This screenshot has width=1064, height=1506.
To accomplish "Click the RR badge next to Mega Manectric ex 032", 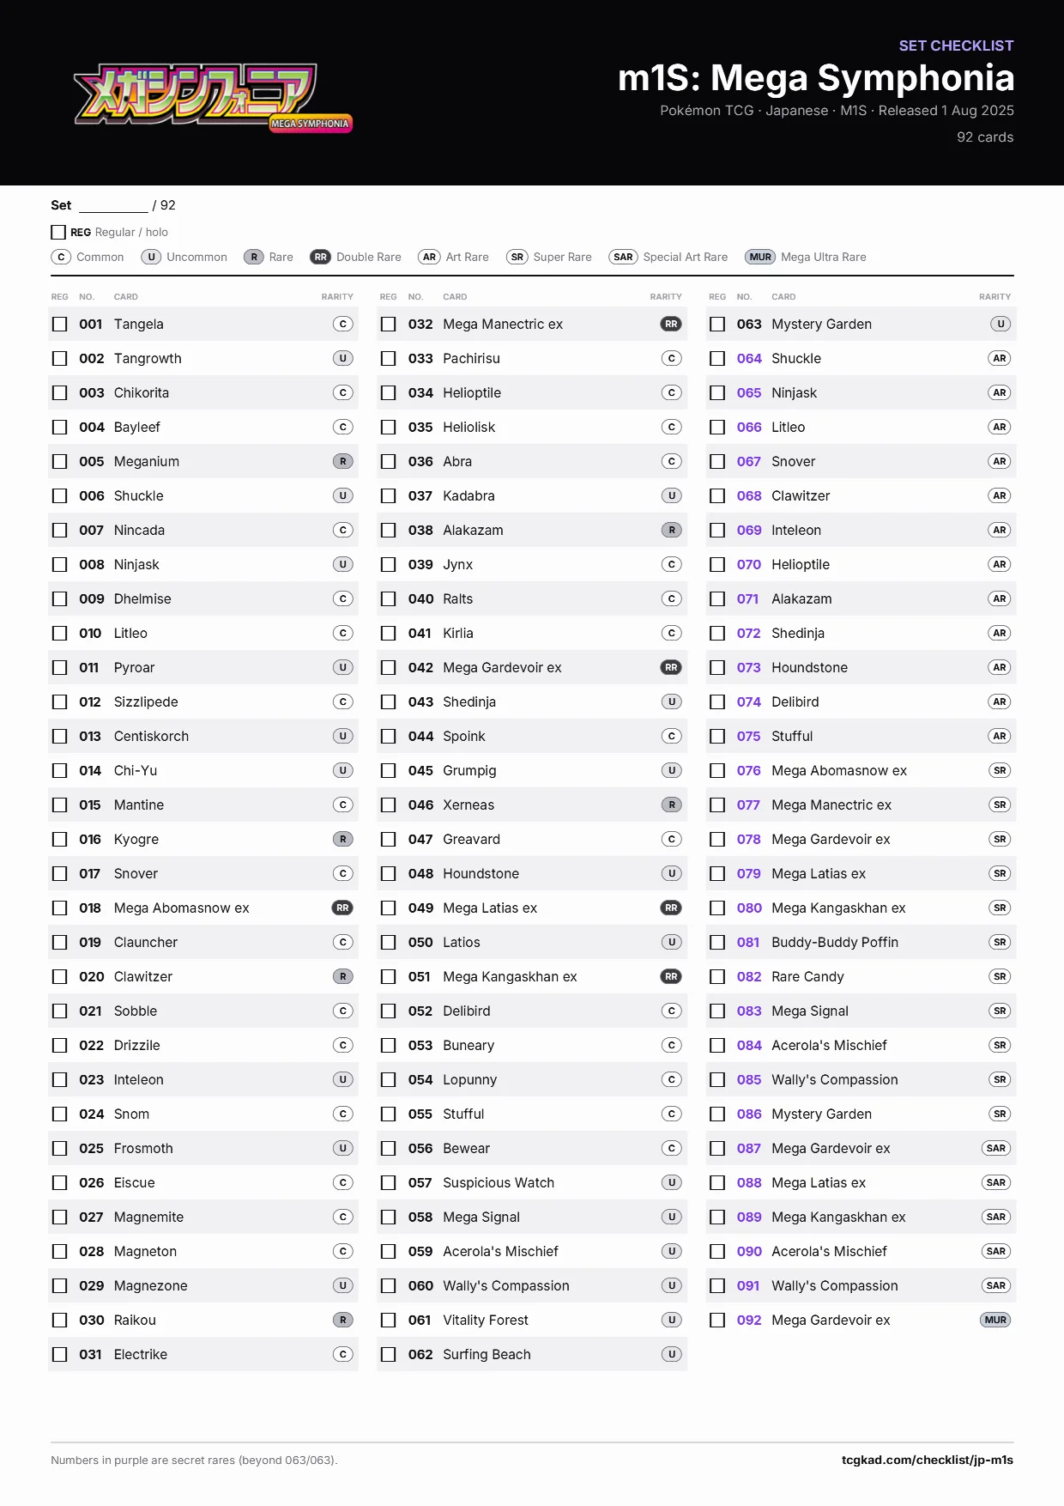I will coord(671,324).
